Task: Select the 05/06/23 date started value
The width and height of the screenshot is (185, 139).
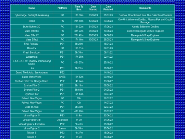Action: coord(93,31)
